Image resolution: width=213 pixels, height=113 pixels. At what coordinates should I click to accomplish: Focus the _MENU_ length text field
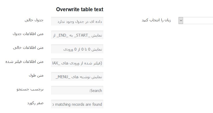[77, 77]
